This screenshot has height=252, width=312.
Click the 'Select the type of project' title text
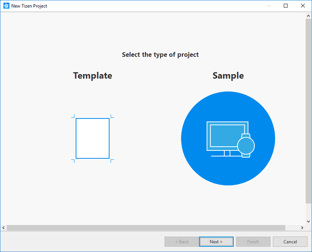click(160, 55)
